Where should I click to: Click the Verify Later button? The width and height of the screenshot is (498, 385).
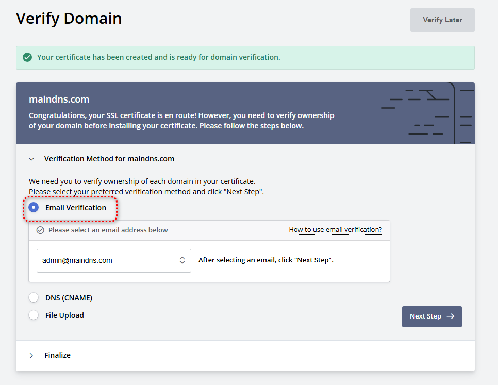pos(442,20)
